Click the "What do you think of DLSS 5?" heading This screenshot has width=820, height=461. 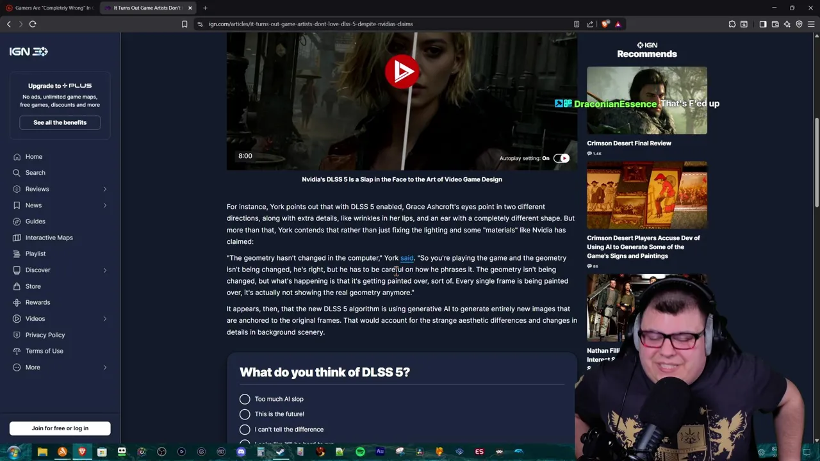point(325,372)
